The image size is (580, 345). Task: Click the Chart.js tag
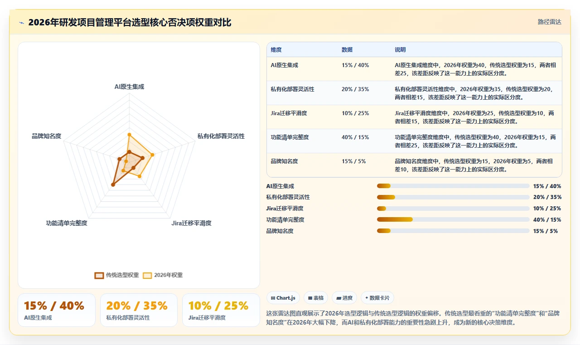pos(283,298)
